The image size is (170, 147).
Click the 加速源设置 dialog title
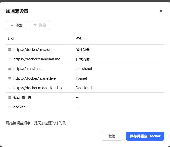point(17,11)
